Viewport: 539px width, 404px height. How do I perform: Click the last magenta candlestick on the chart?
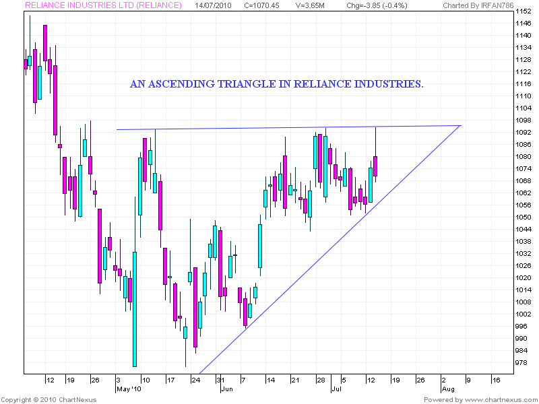click(x=375, y=166)
